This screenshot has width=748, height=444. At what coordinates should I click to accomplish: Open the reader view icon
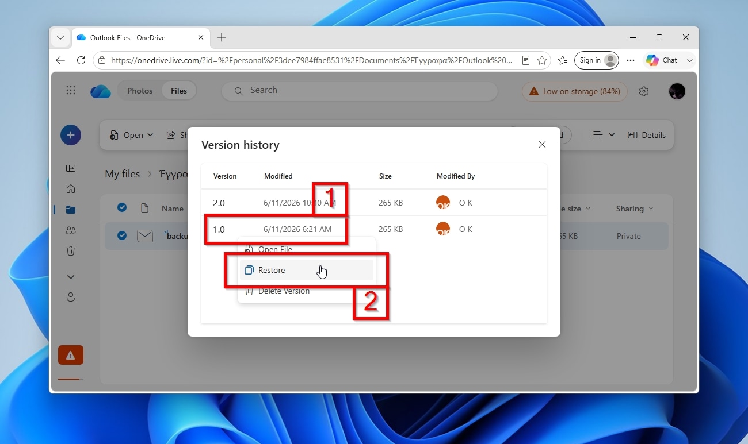click(526, 60)
